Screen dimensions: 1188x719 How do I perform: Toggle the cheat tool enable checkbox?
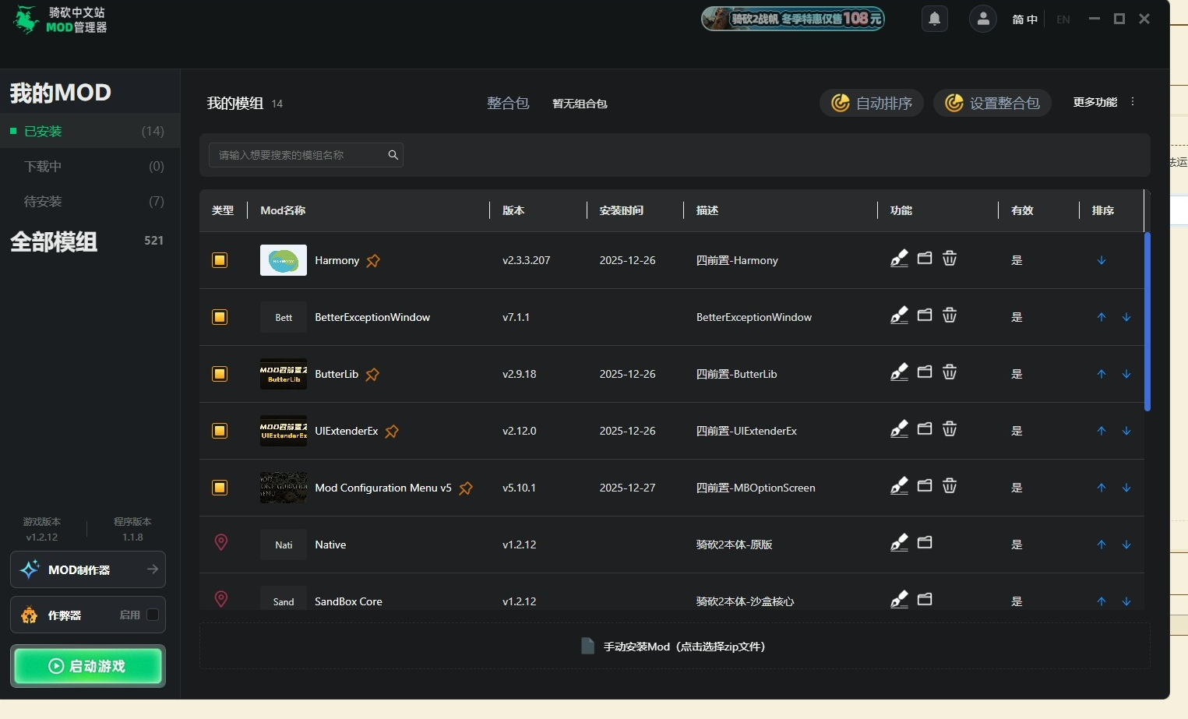point(153,615)
